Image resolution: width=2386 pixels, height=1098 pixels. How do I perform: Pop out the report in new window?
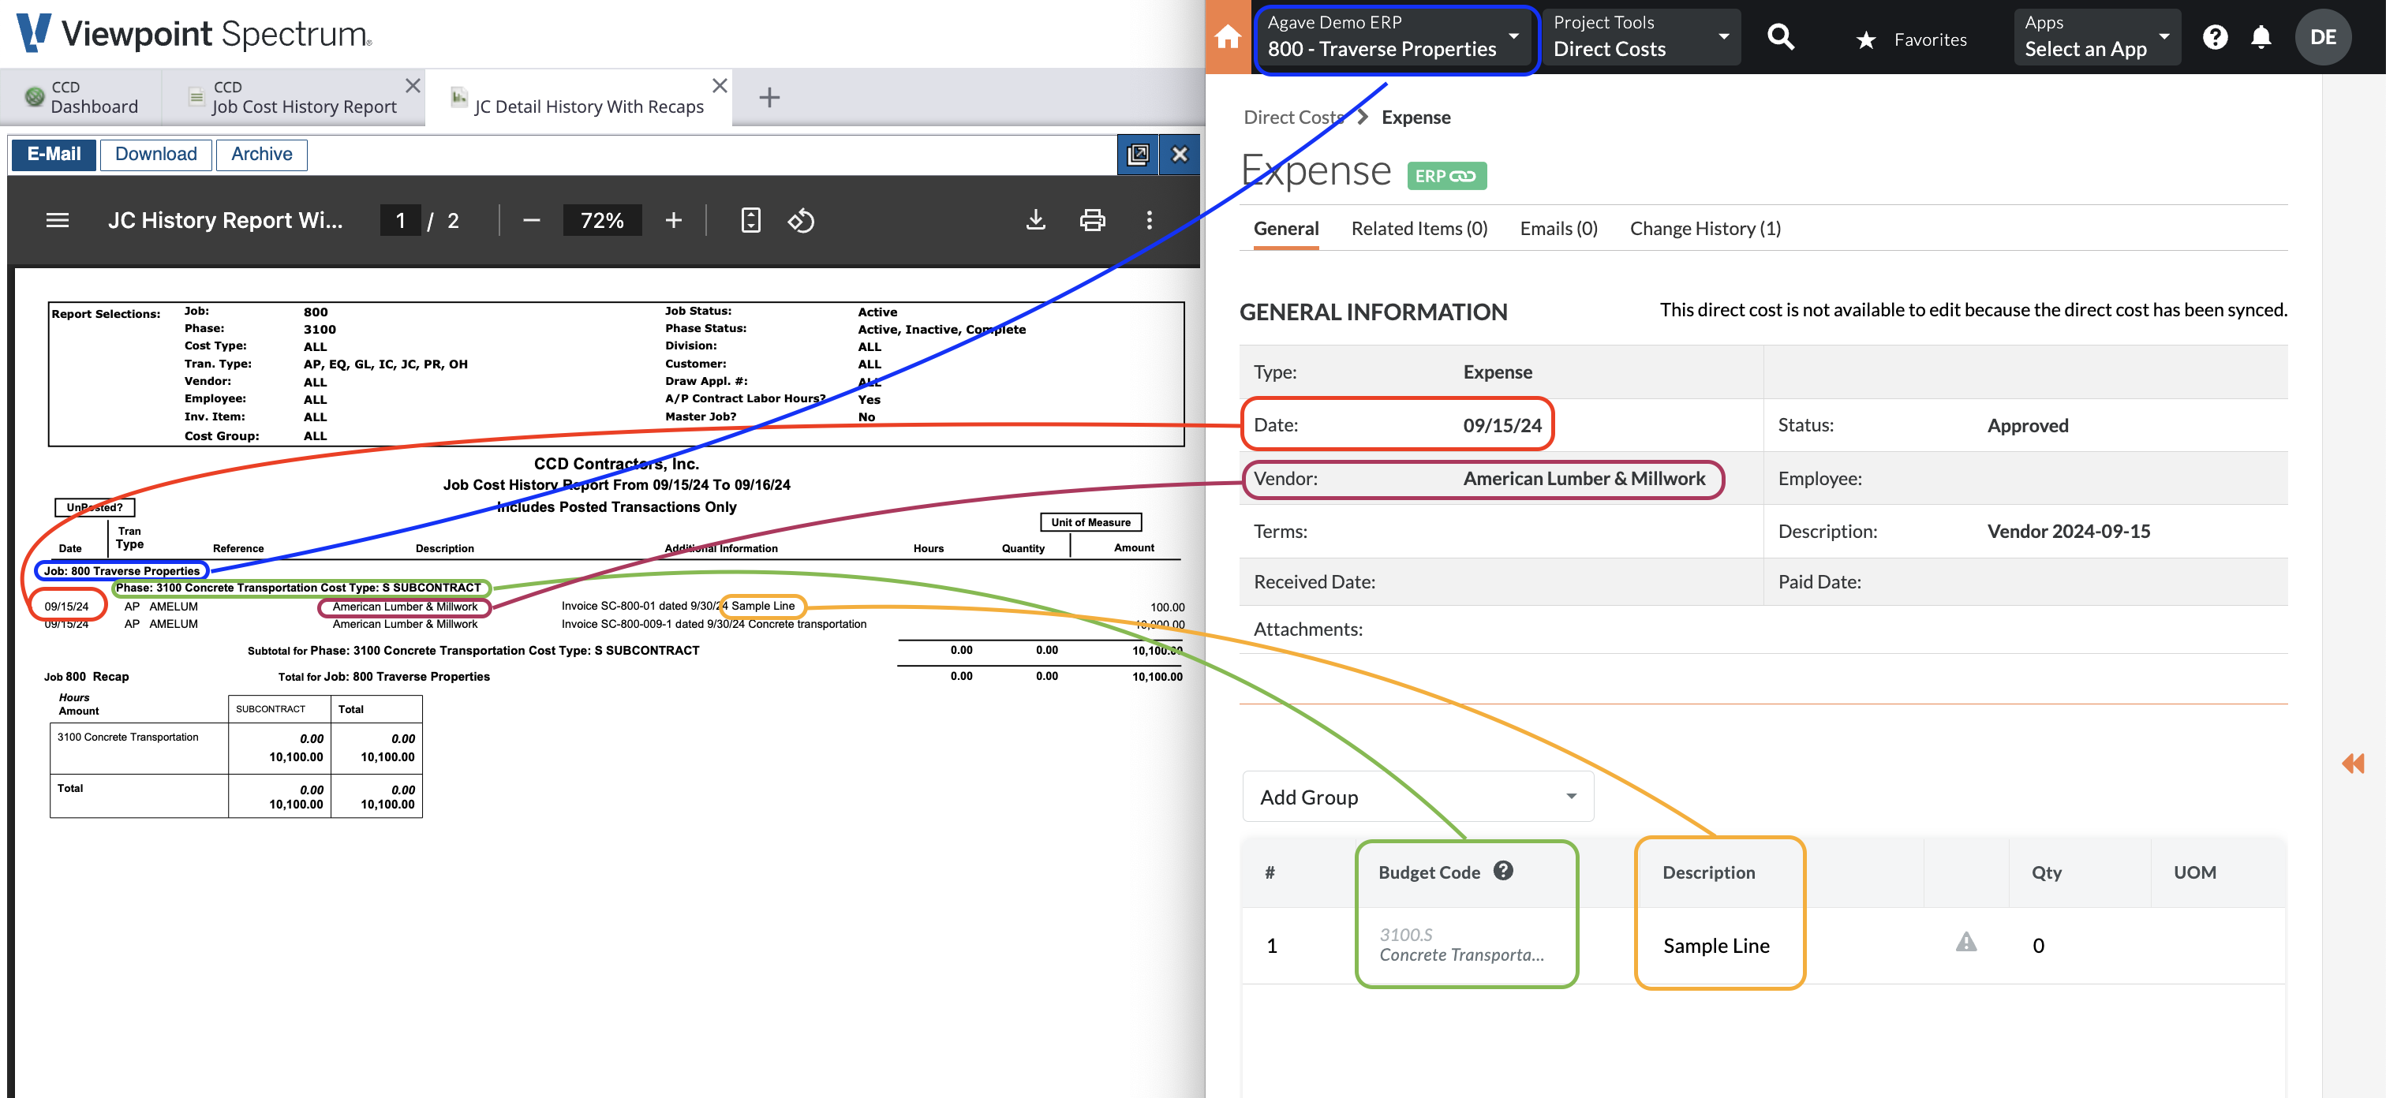point(1138,155)
